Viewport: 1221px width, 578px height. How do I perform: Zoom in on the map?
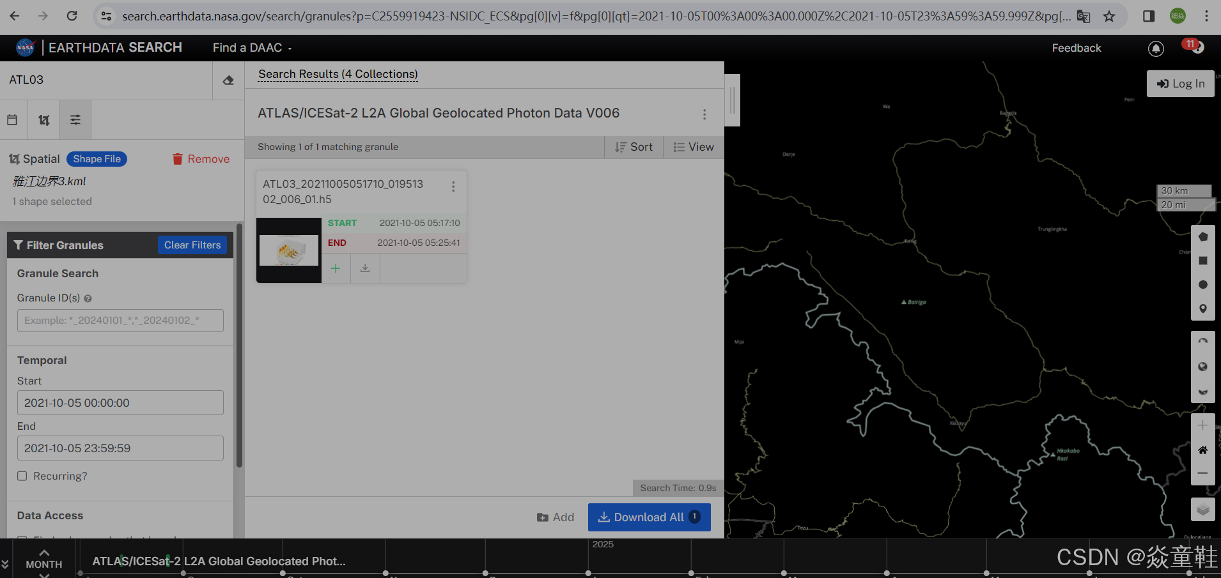pos(1202,425)
